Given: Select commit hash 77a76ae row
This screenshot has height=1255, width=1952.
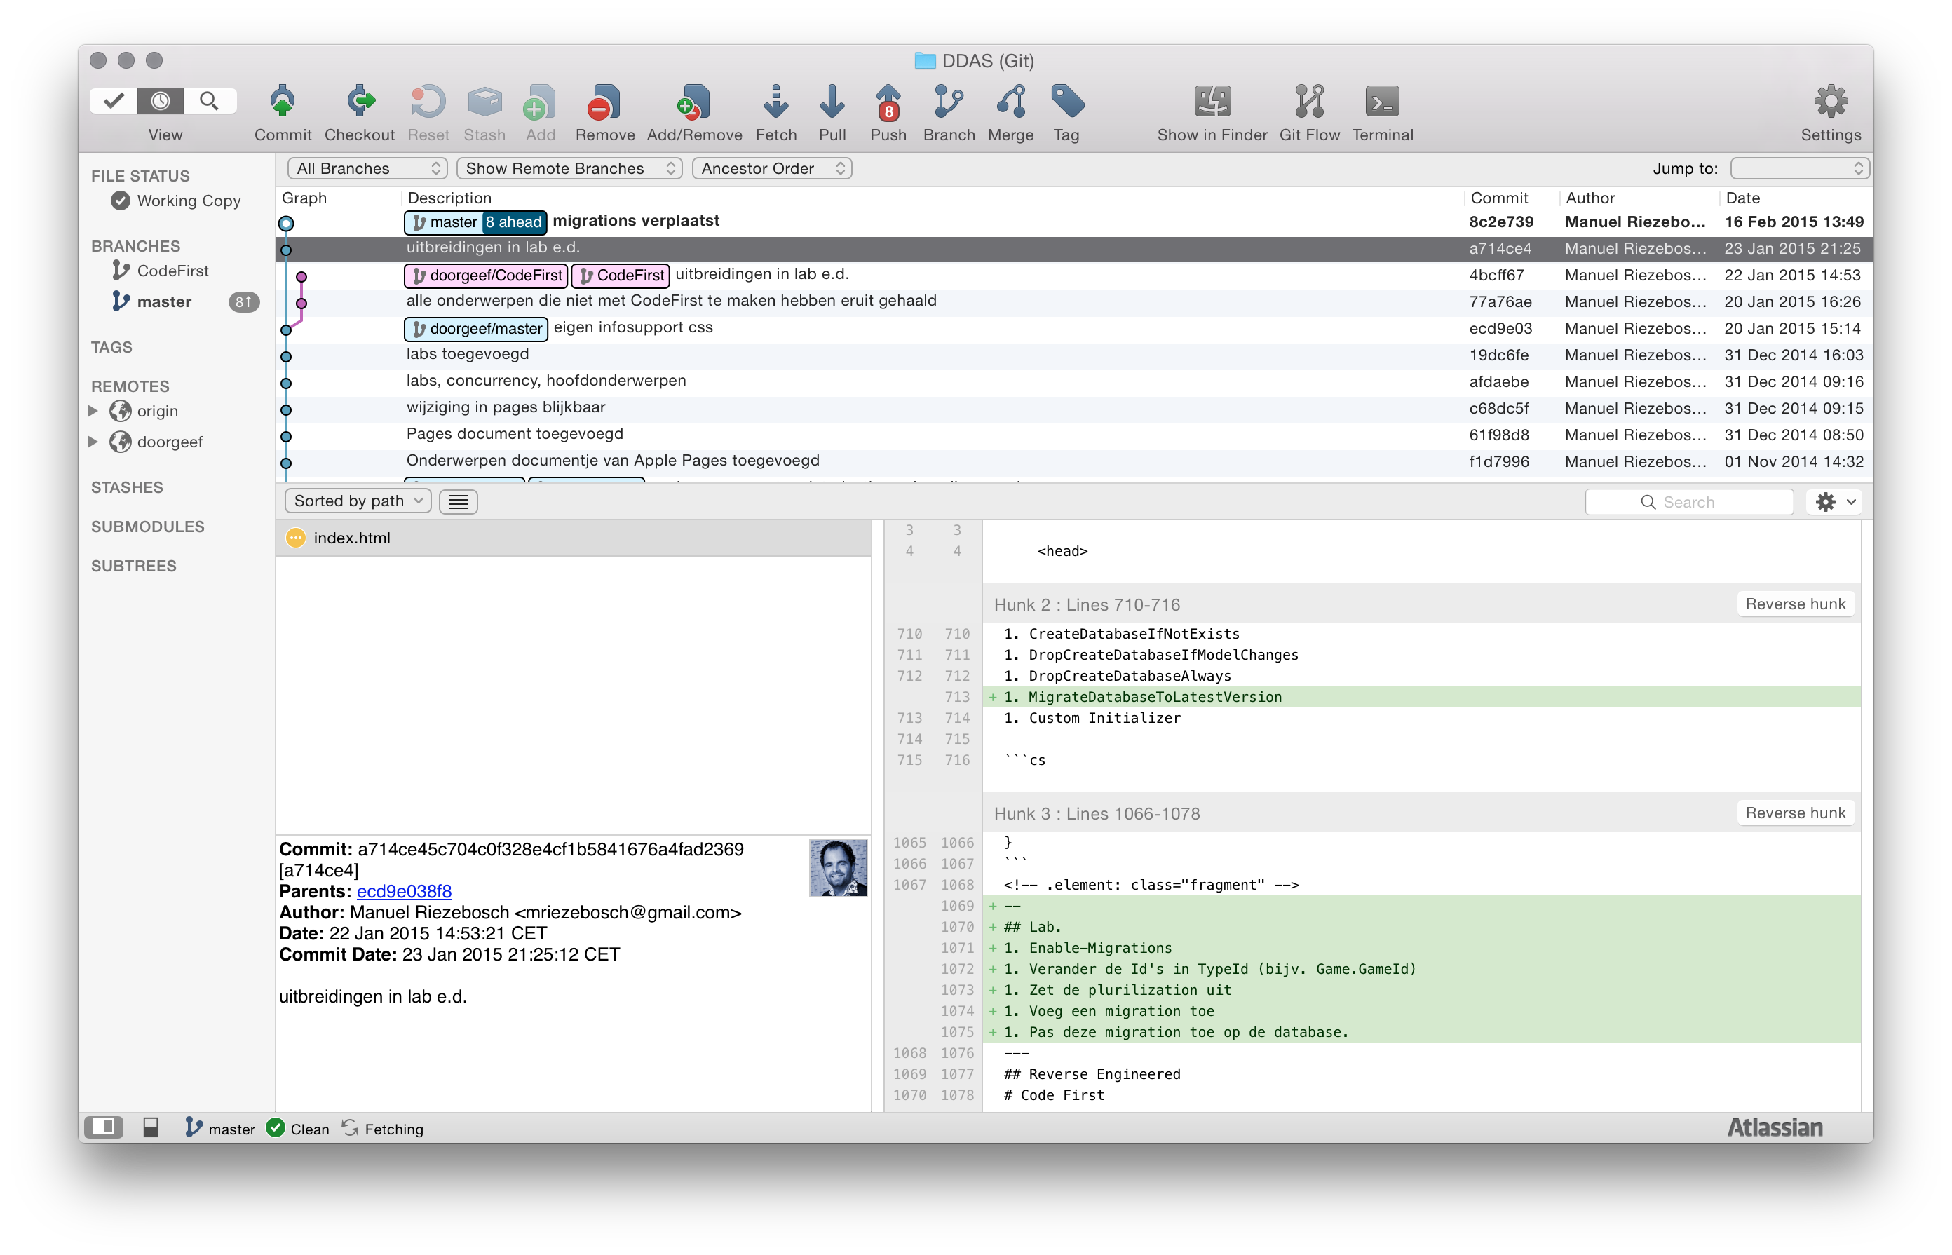Looking at the screenshot, I should pyautogui.click(x=1074, y=301).
